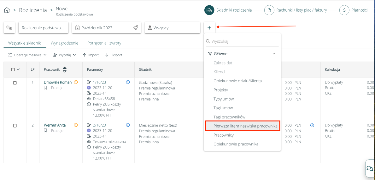The height and width of the screenshot is (180, 375).
Task: Open the Wycofaj dropdown menu
Action: [x=65, y=55]
